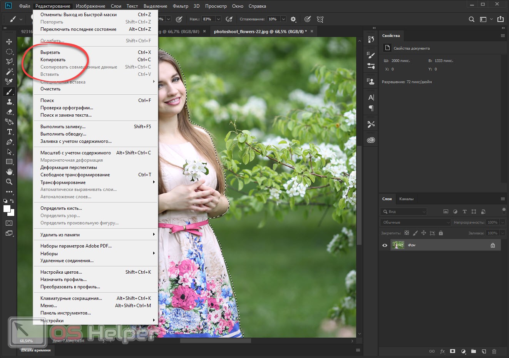Viewport: 509px width, 358px height.
Task: Open the layer filter Вид dropdown
Action: pyautogui.click(x=404, y=211)
